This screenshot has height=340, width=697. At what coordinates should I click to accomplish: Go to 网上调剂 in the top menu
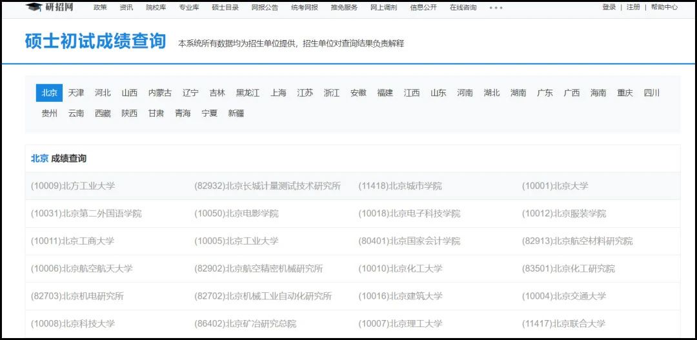click(x=383, y=8)
